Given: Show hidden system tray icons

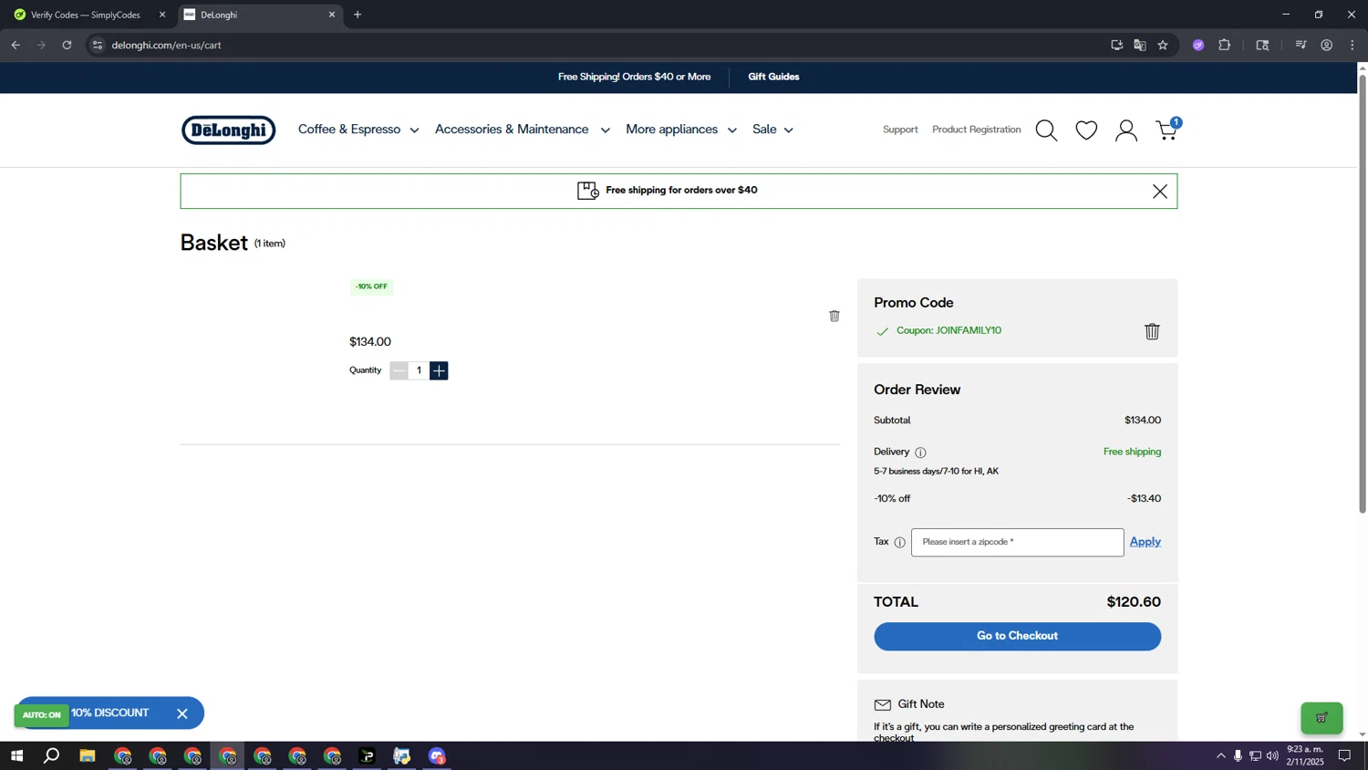Looking at the screenshot, I should coord(1220,755).
